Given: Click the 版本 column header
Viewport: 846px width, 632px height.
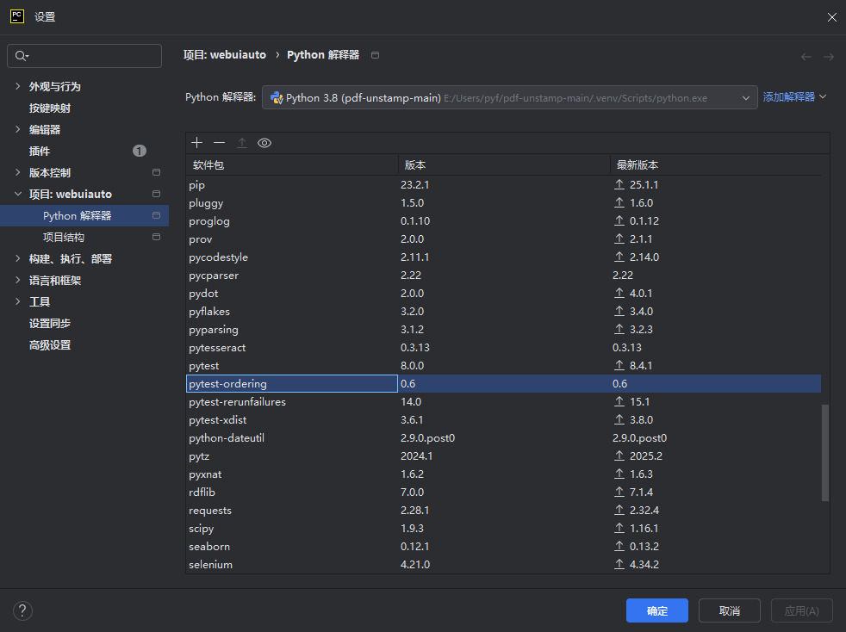Looking at the screenshot, I should 504,165.
